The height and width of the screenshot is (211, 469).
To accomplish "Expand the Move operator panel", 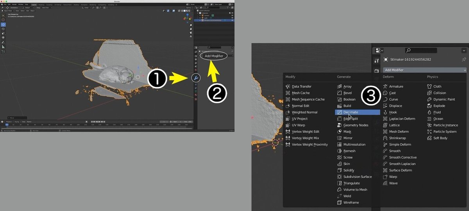I will pos(17,118).
